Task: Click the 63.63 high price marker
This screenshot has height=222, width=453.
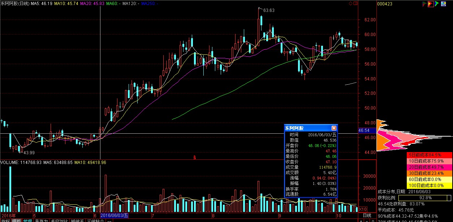Action: (269, 10)
